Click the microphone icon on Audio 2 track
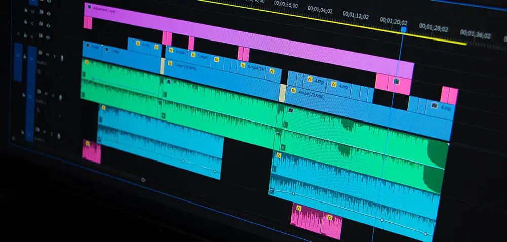Viewport: 507px width, 242px height. point(61,97)
